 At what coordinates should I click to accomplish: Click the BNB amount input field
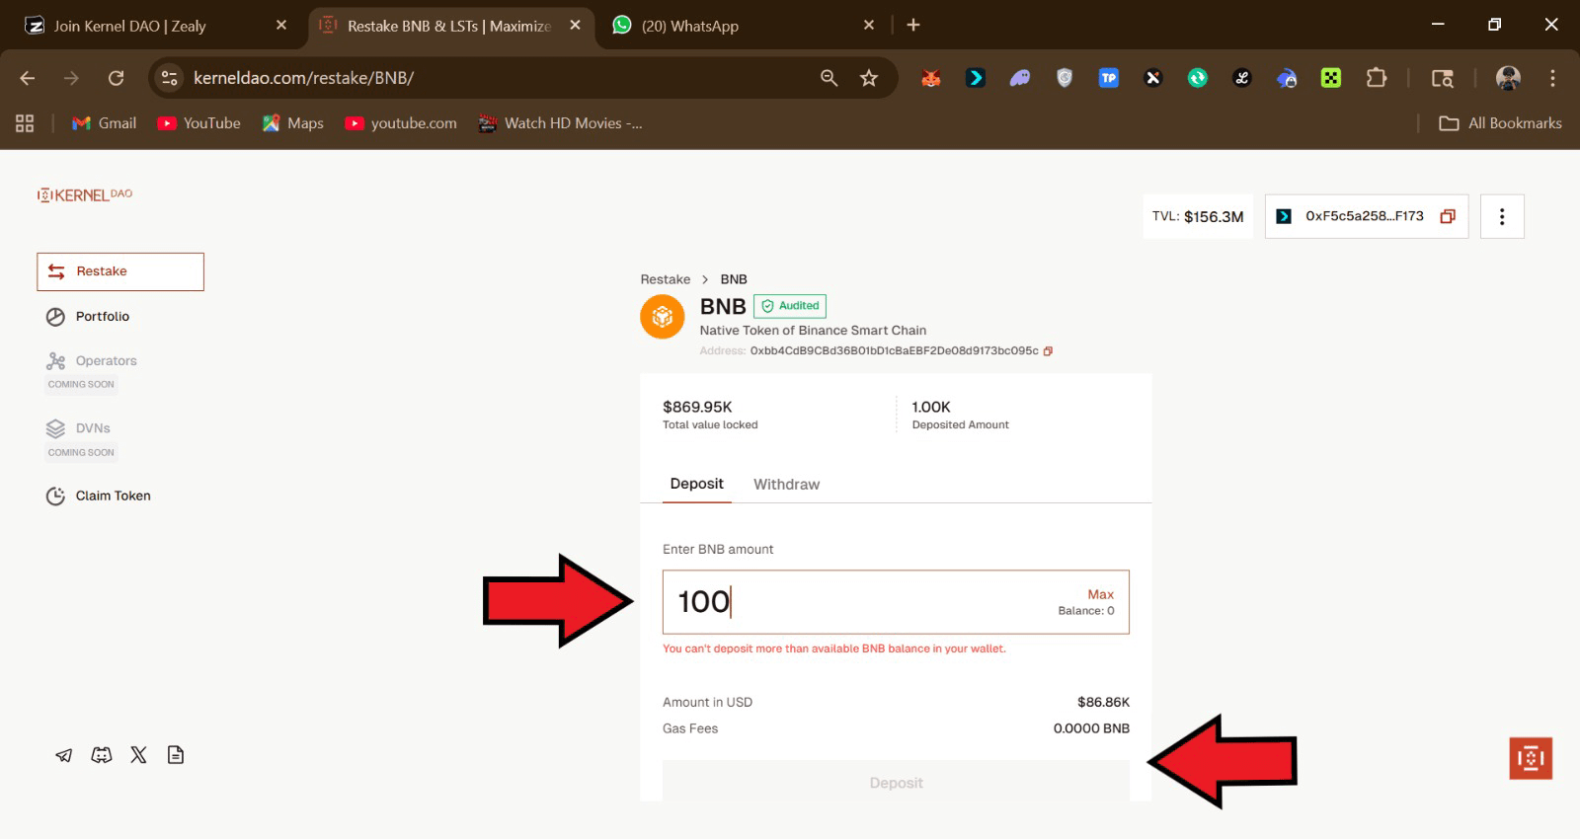[x=896, y=602]
